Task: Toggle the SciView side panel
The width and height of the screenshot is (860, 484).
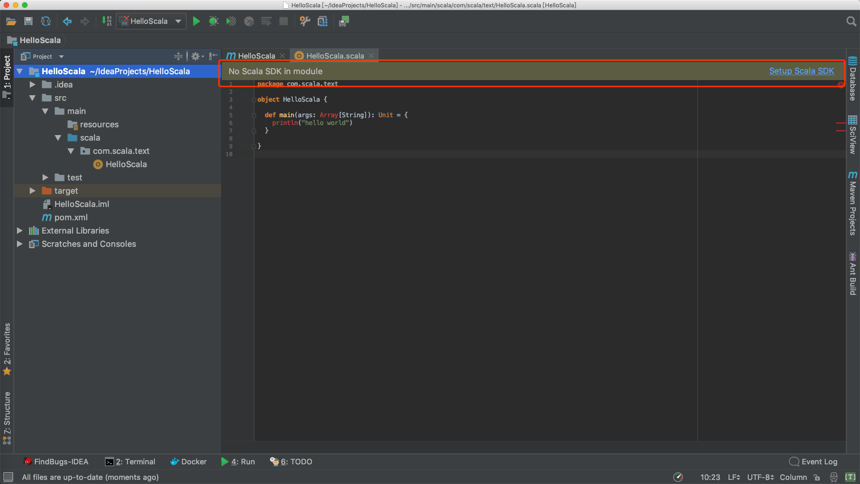Action: tap(853, 135)
